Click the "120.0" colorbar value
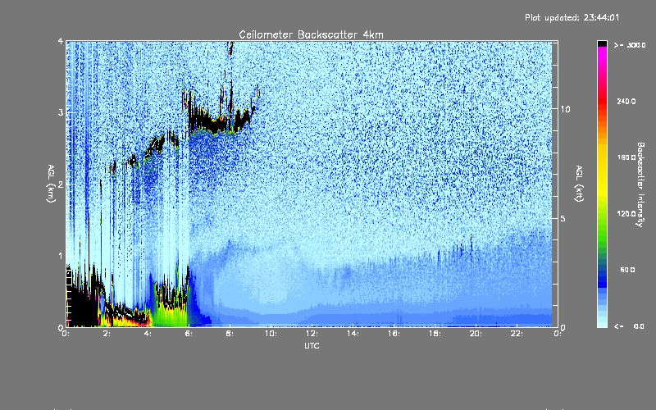 pos(626,213)
